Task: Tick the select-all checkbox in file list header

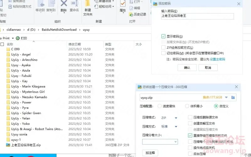Action: [2, 44]
